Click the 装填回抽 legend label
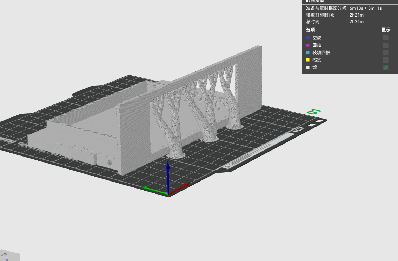398x261 pixels. click(x=321, y=53)
